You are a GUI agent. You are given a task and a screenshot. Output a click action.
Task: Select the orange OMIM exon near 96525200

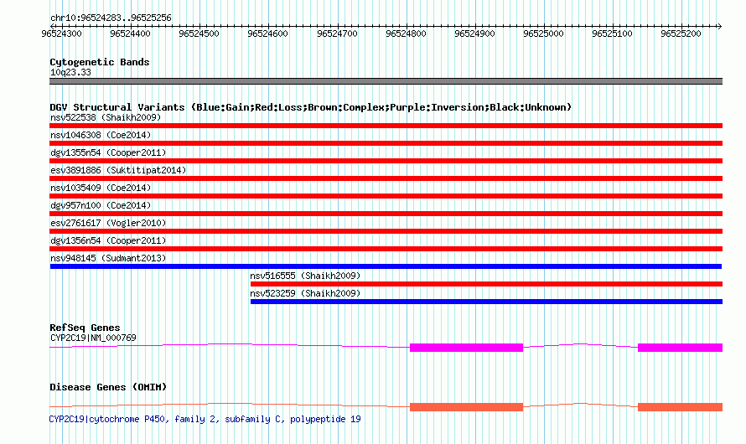click(x=680, y=407)
